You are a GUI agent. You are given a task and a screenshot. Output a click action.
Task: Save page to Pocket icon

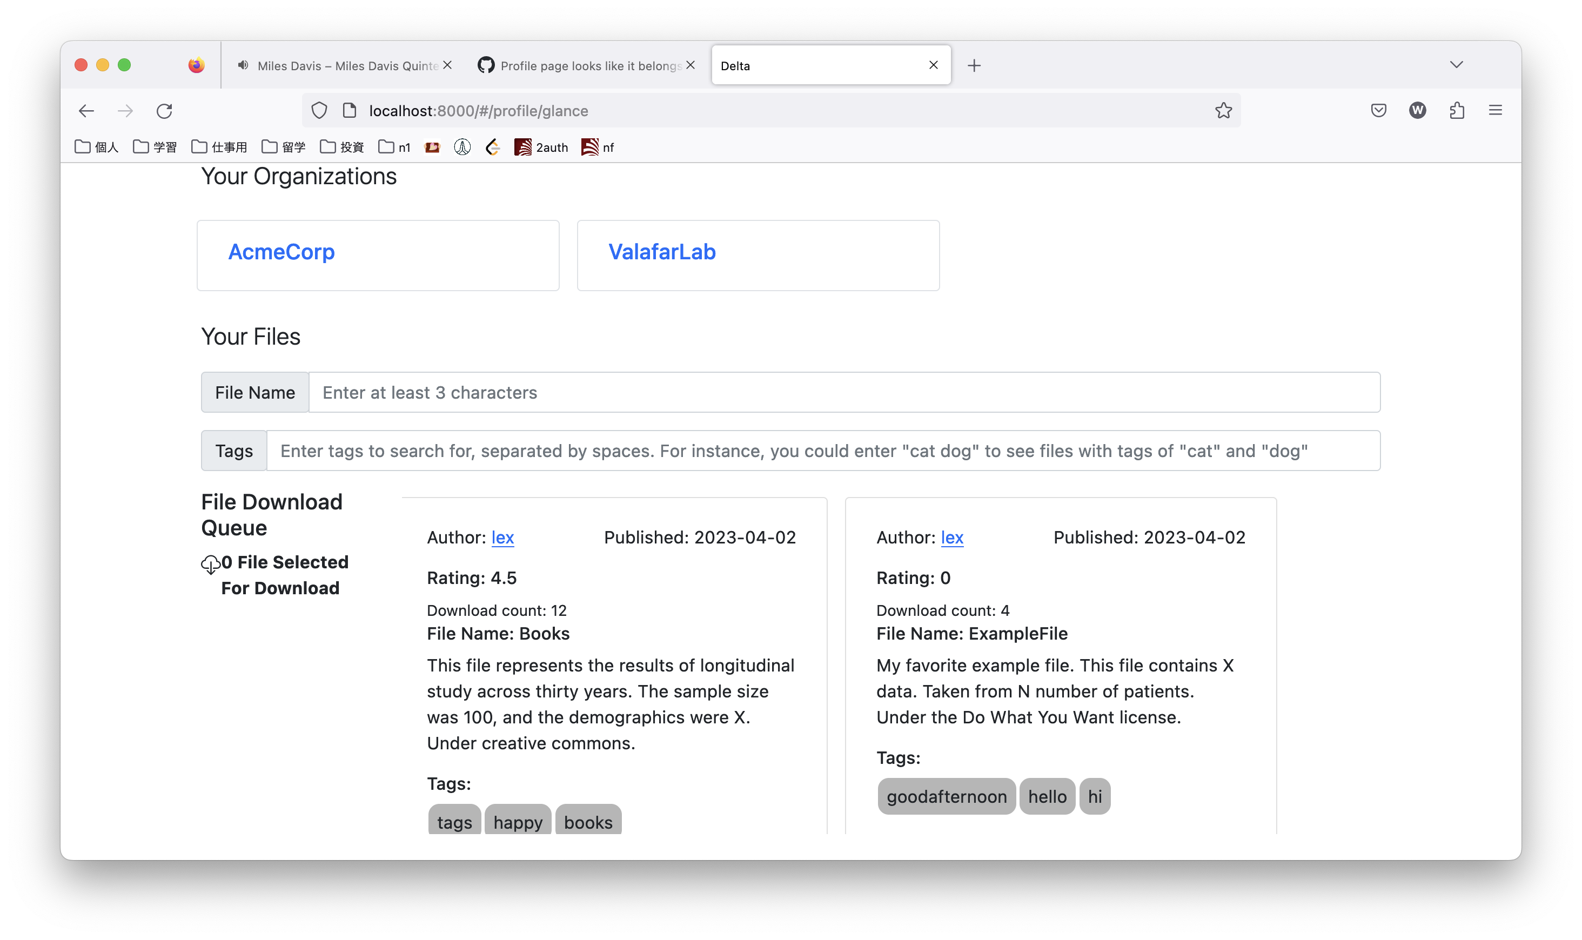(x=1378, y=110)
